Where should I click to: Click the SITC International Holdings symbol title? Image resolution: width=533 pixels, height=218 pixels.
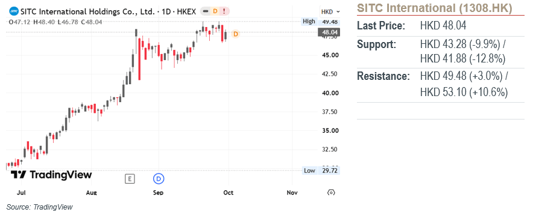[x=109, y=11]
